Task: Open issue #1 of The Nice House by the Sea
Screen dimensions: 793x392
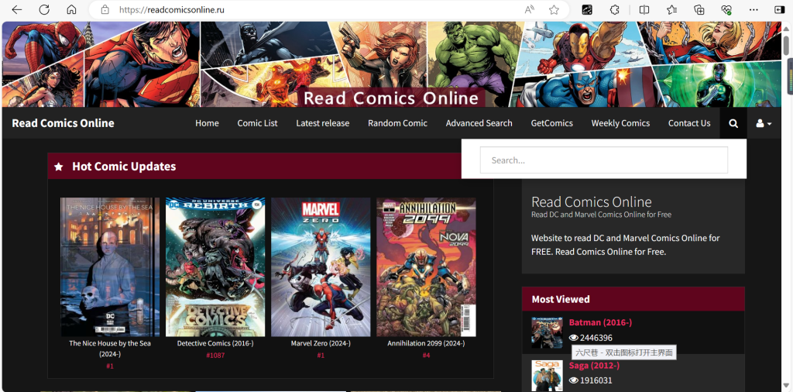Action: pyautogui.click(x=110, y=366)
